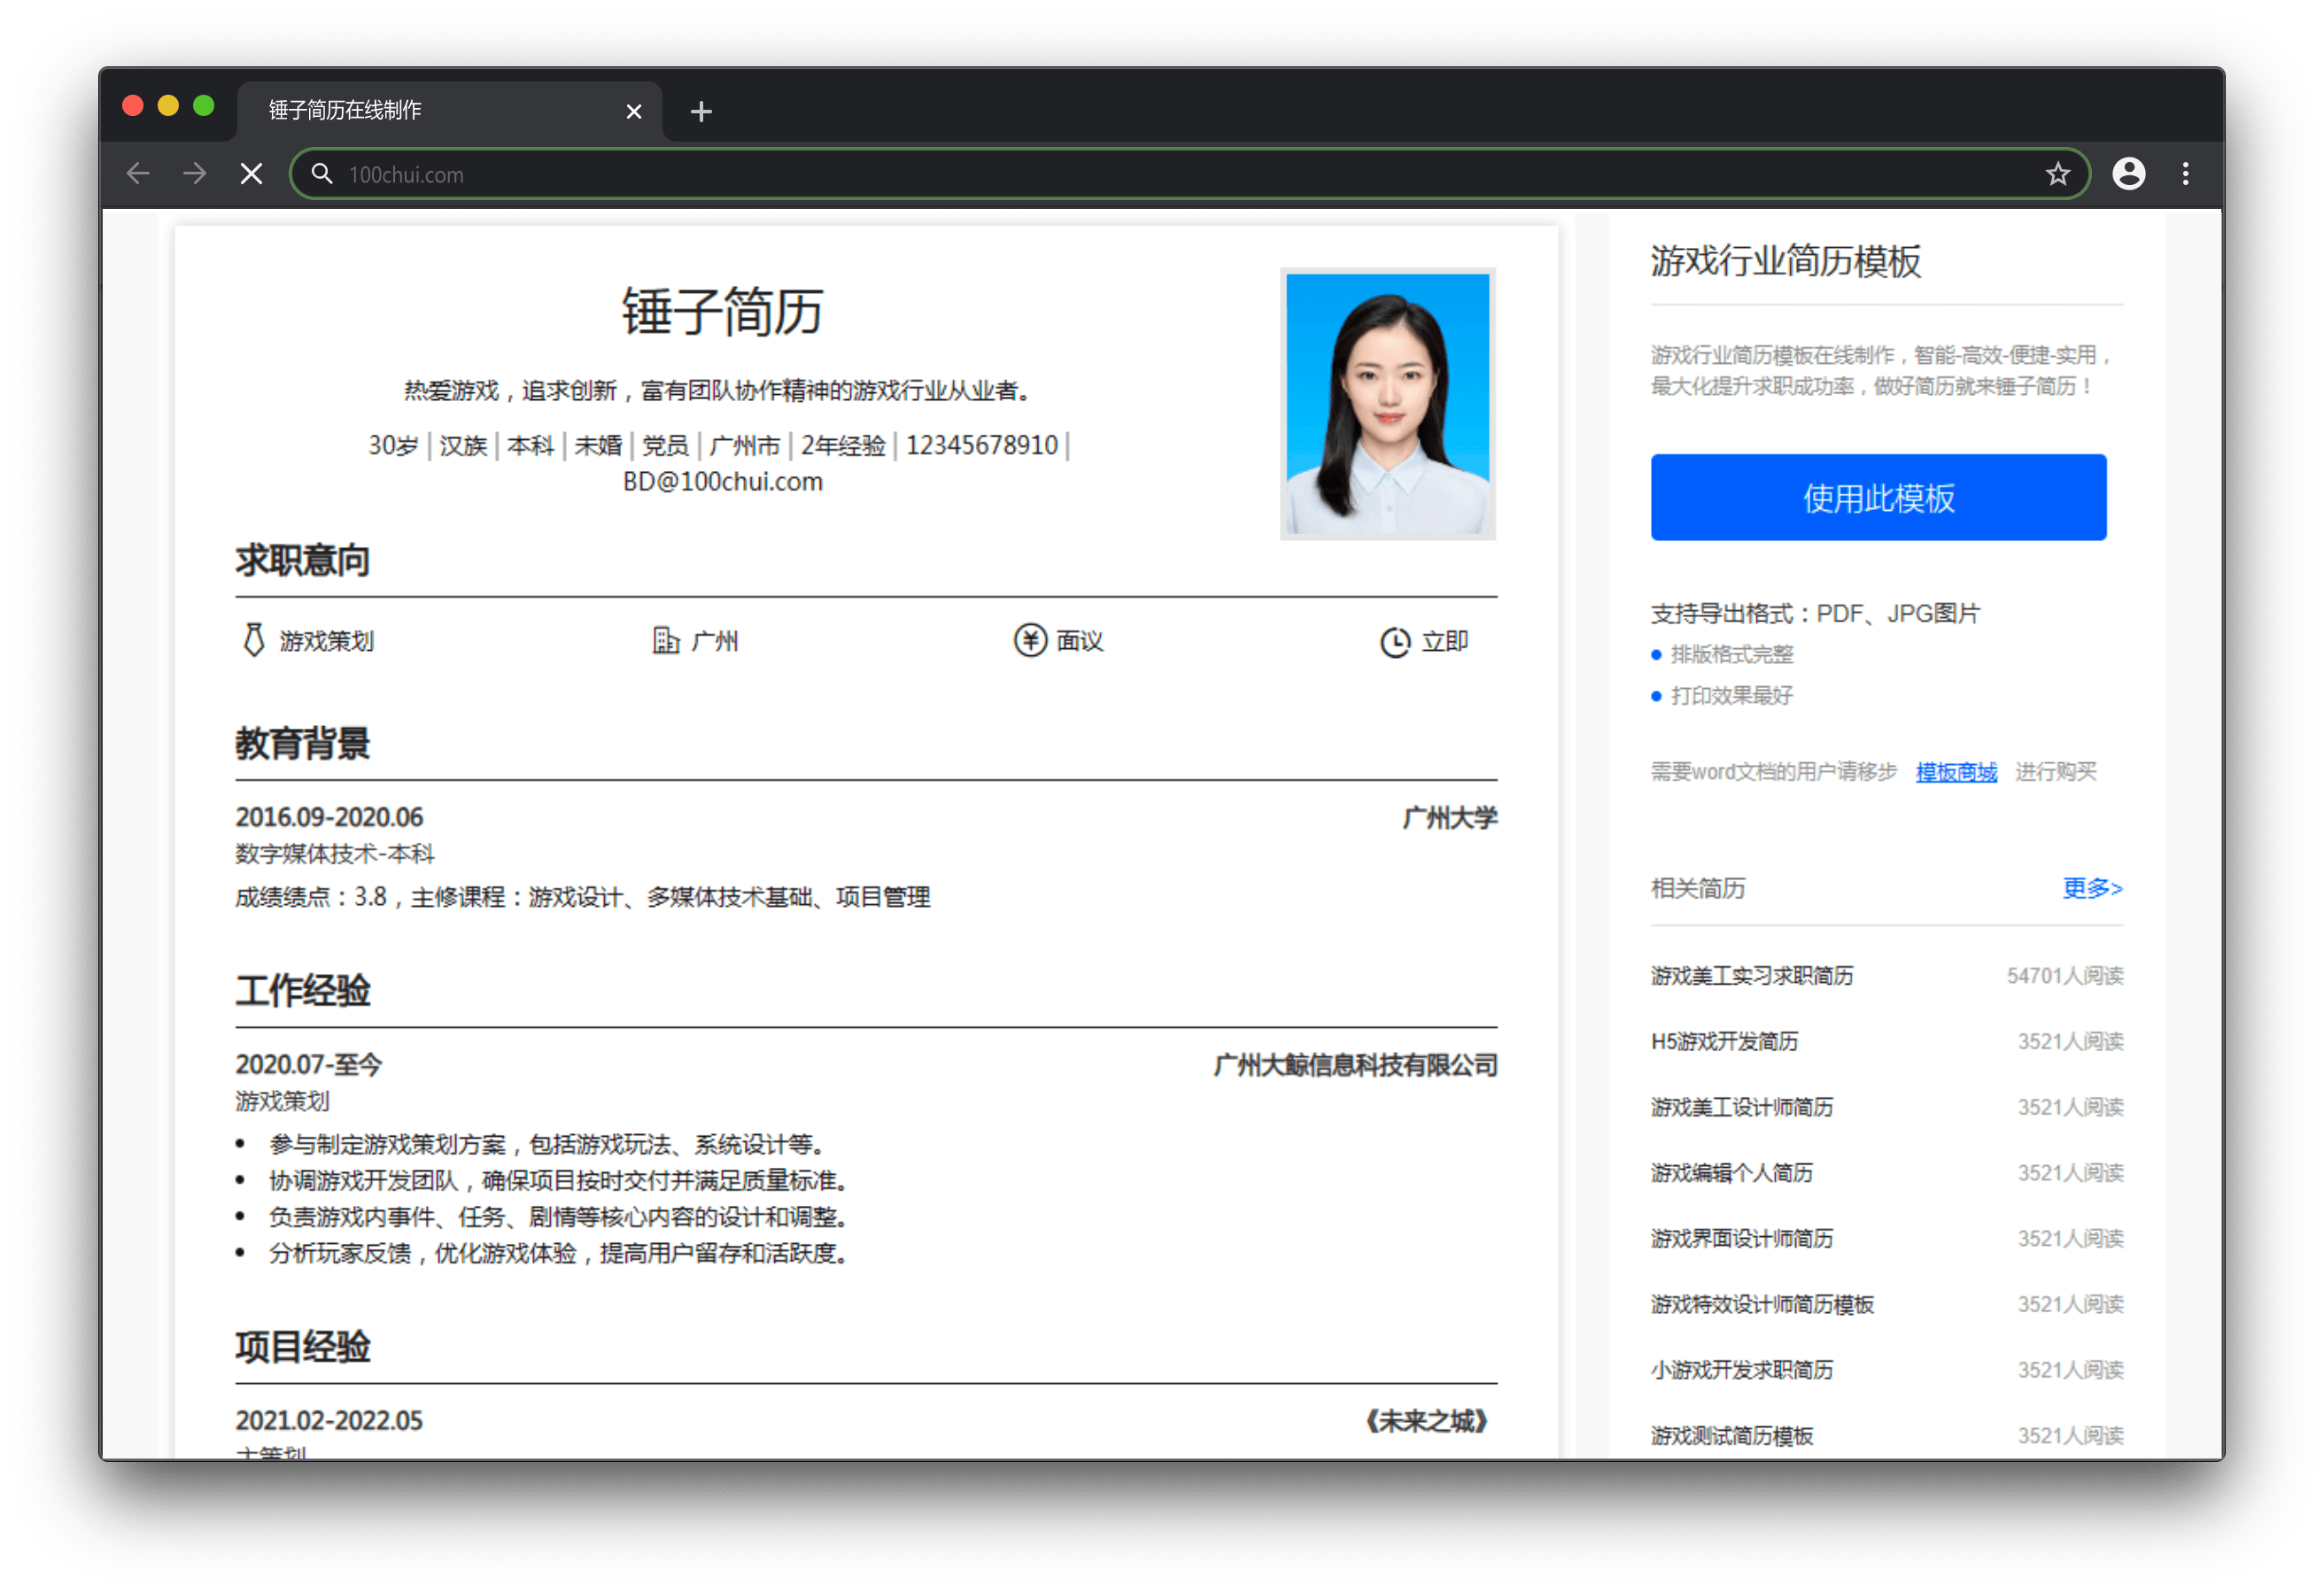Click the 工作经验 section heading
2324x1592 pixels.
(x=302, y=990)
